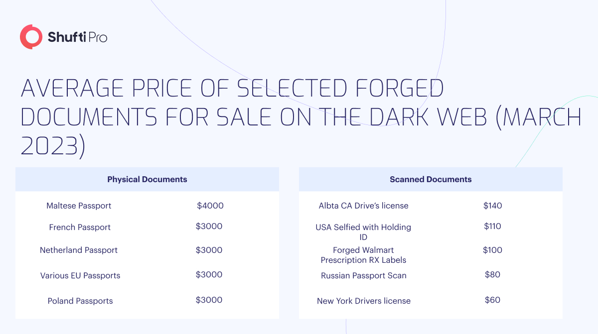Image resolution: width=598 pixels, height=334 pixels.
Task: Select the Various EU Passports entry
Action: pyautogui.click(x=80, y=276)
